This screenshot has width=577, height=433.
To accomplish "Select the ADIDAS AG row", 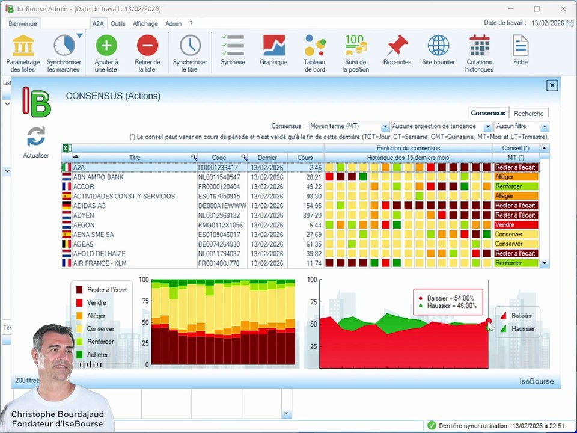I will pyautogui.click(x=301, y=206).
